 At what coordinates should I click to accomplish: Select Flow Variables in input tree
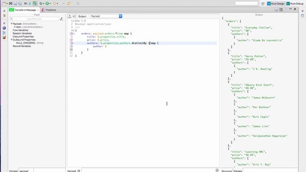click(x=20, y=30)
